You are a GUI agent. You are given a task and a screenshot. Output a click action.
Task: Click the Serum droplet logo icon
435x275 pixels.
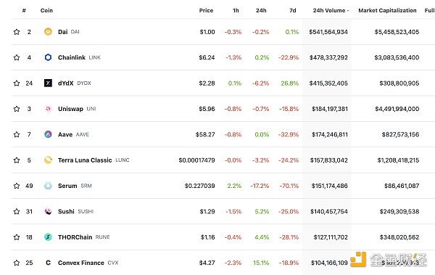[x=48, y=186]
